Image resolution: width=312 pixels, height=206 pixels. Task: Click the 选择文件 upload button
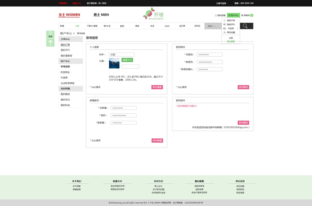click(x=127, y=60)
